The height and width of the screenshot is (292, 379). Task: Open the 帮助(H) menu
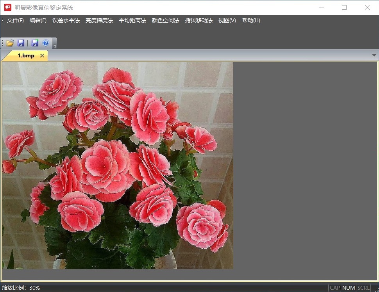[x=251, y=20]
